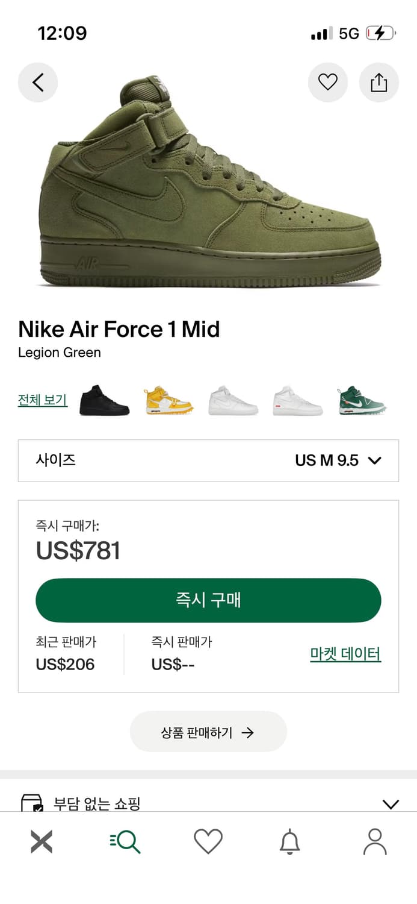The height and width of the screenshot is (904, 417).
Task: Open favorites via the bottom heart icon
Action: tap(208, 841)
